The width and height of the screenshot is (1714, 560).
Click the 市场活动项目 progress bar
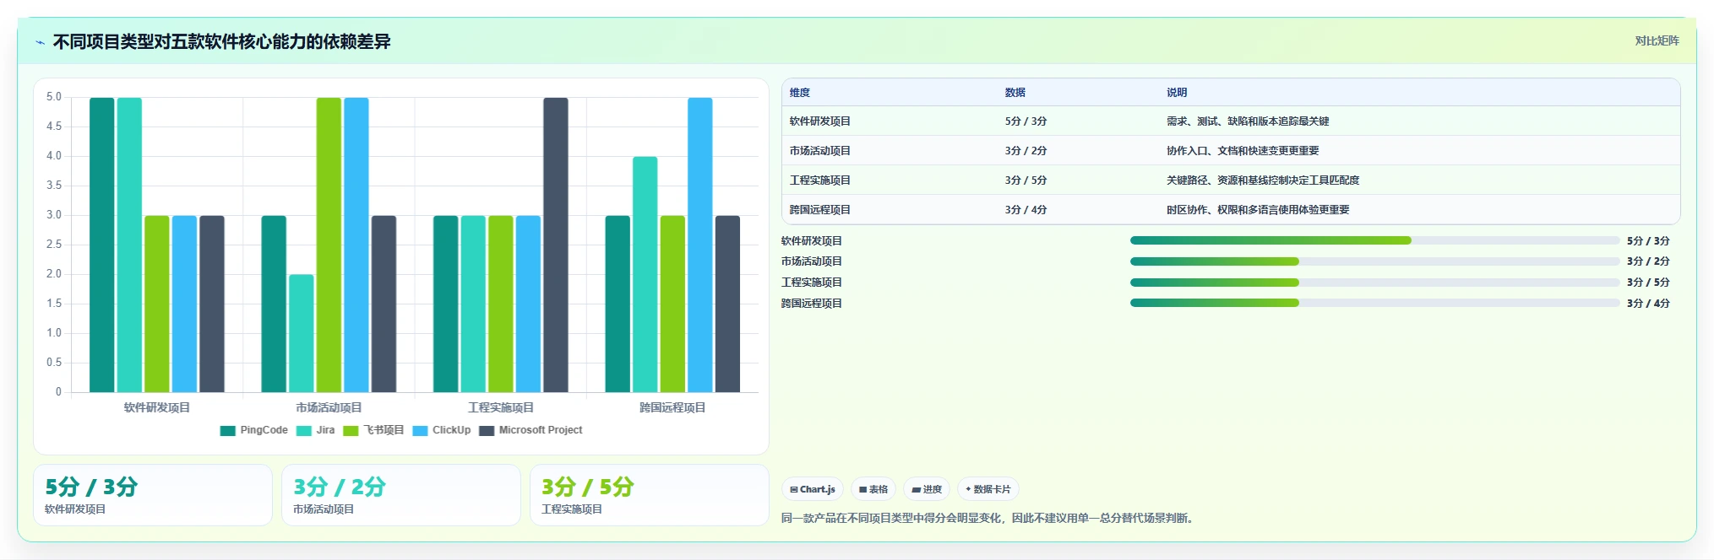tap(1374, 261)
